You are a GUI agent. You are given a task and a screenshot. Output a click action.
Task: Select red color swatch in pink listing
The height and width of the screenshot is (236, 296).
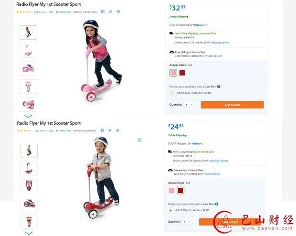(x=182, y=73)
